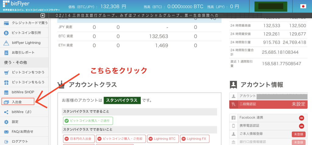Click the credit card icon in the sidebar

6,23
